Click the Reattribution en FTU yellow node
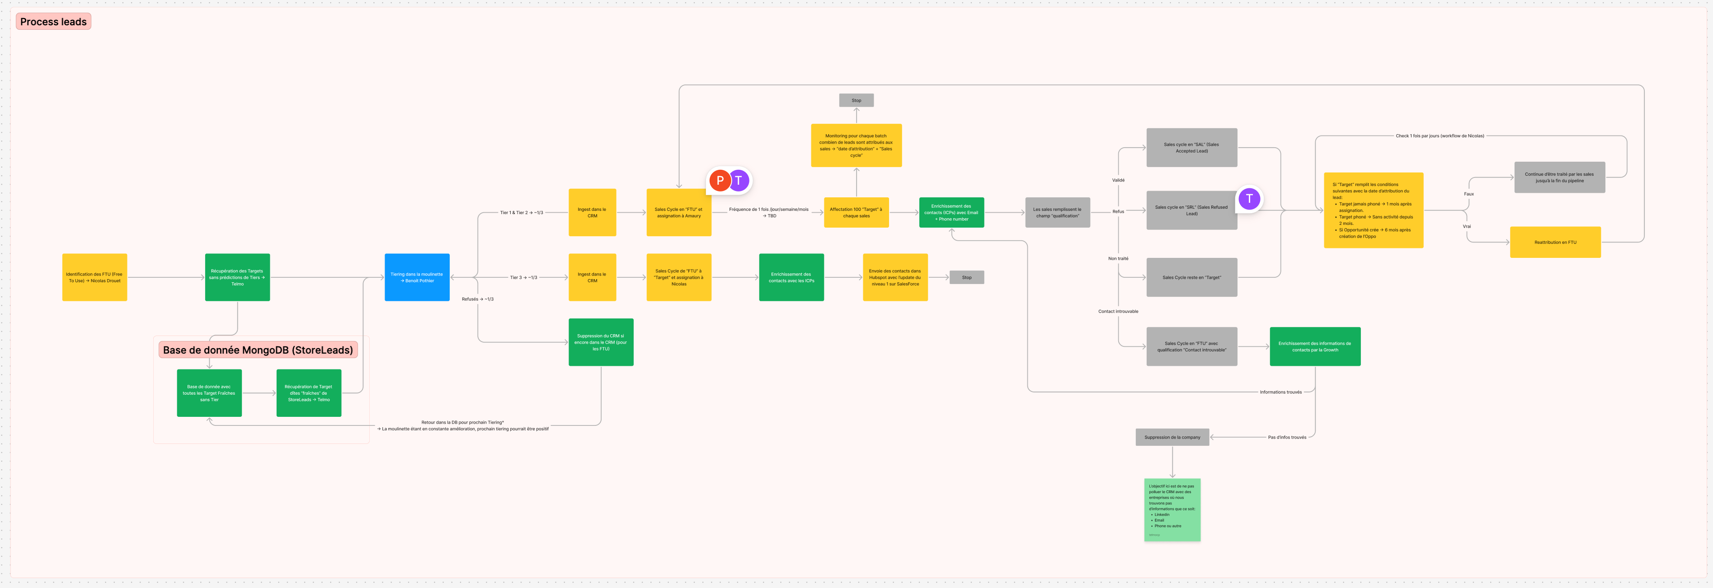This screenshot has height=588, width=1713. click(x=1555, y=243)
